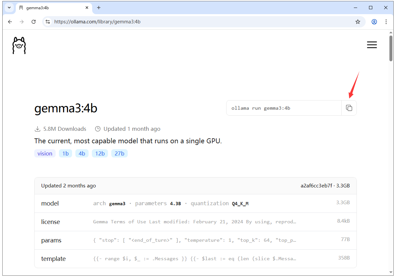Bookmark this page with the star icon

358,21
